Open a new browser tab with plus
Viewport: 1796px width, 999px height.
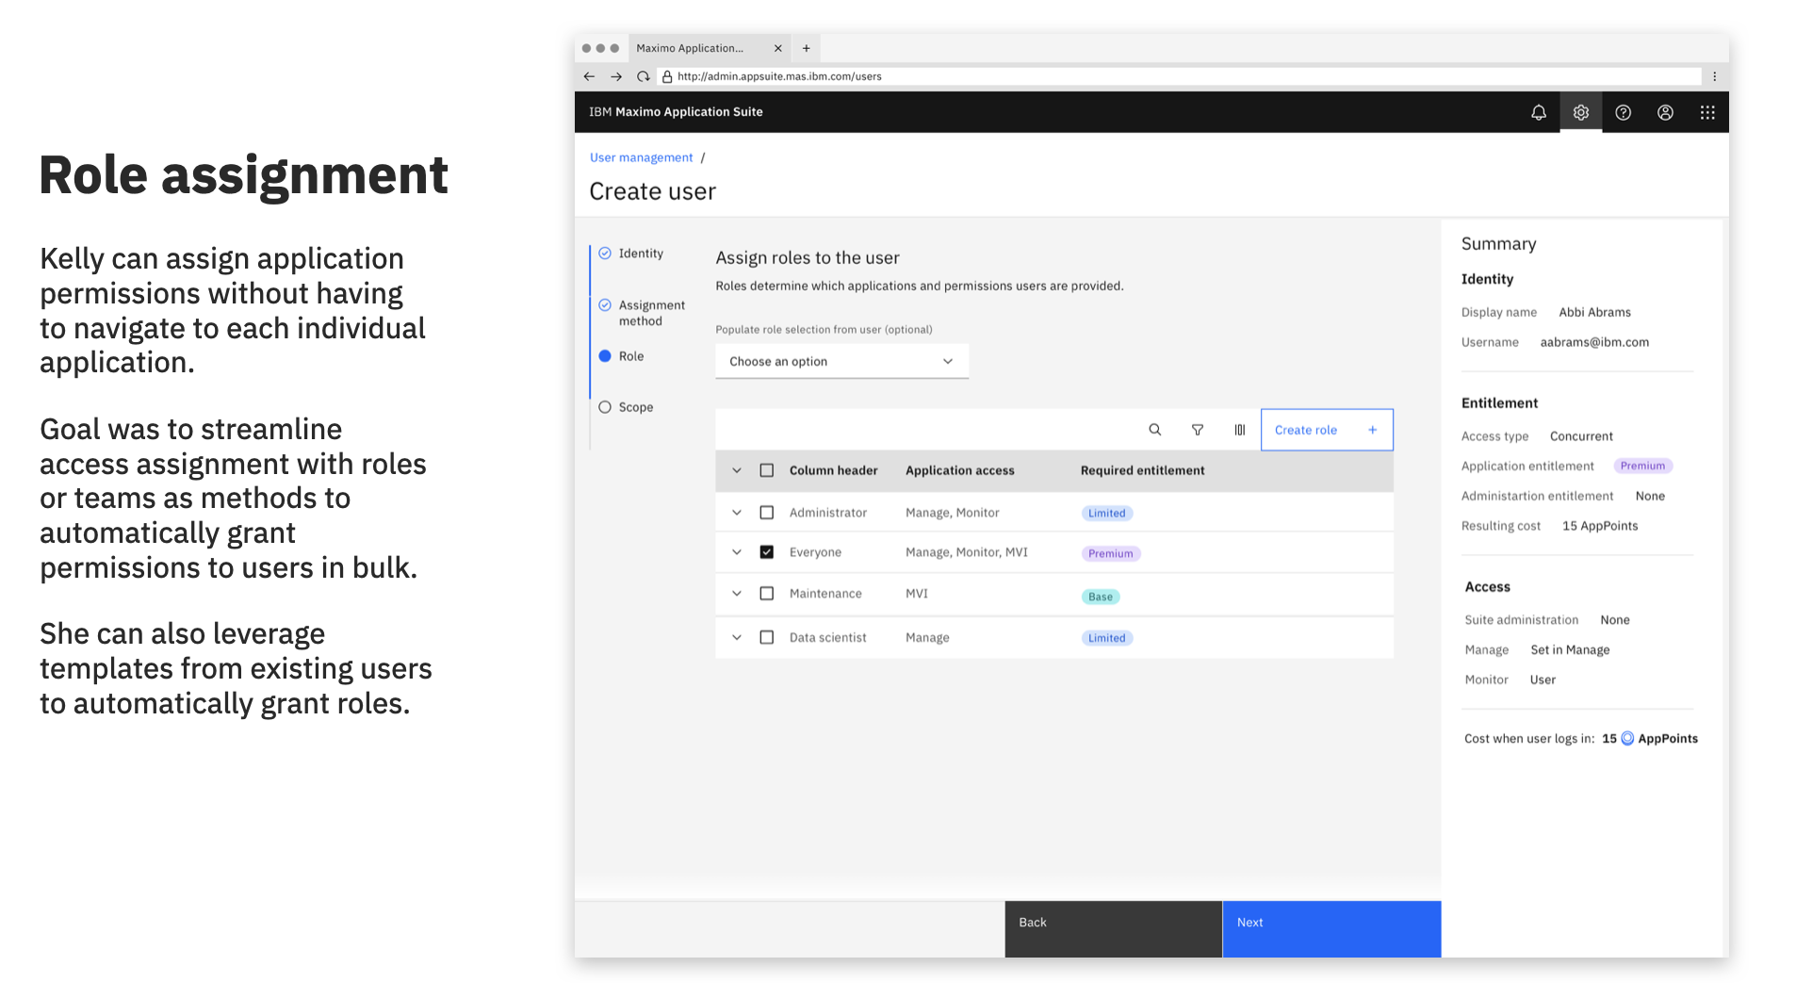[x=806, y=48]
